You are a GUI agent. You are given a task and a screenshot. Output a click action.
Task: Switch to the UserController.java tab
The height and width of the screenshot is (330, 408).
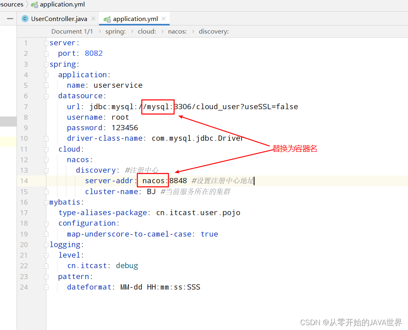59,19
